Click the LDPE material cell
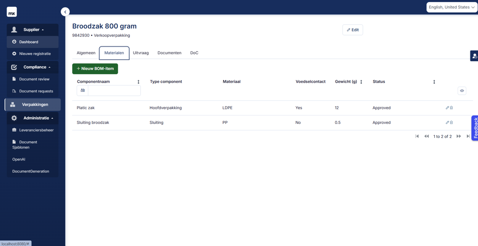 227,107
